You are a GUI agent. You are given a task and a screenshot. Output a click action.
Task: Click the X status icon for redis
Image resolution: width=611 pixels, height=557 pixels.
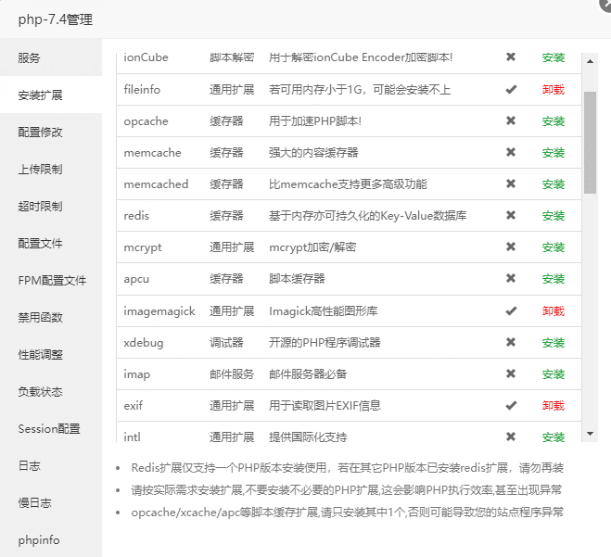coord(510,216)
